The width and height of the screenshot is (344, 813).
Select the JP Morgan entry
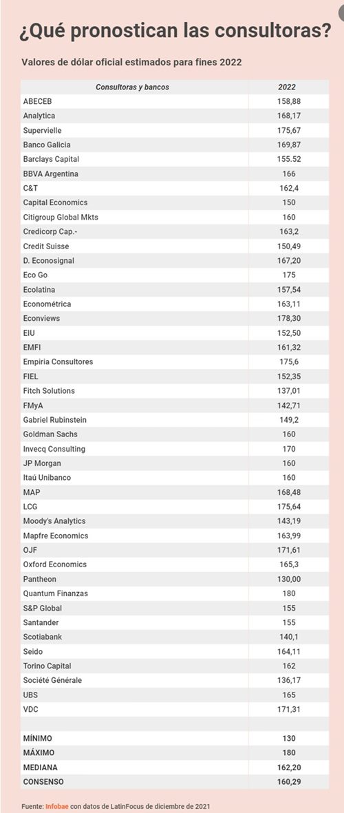(x=41, y=463)
